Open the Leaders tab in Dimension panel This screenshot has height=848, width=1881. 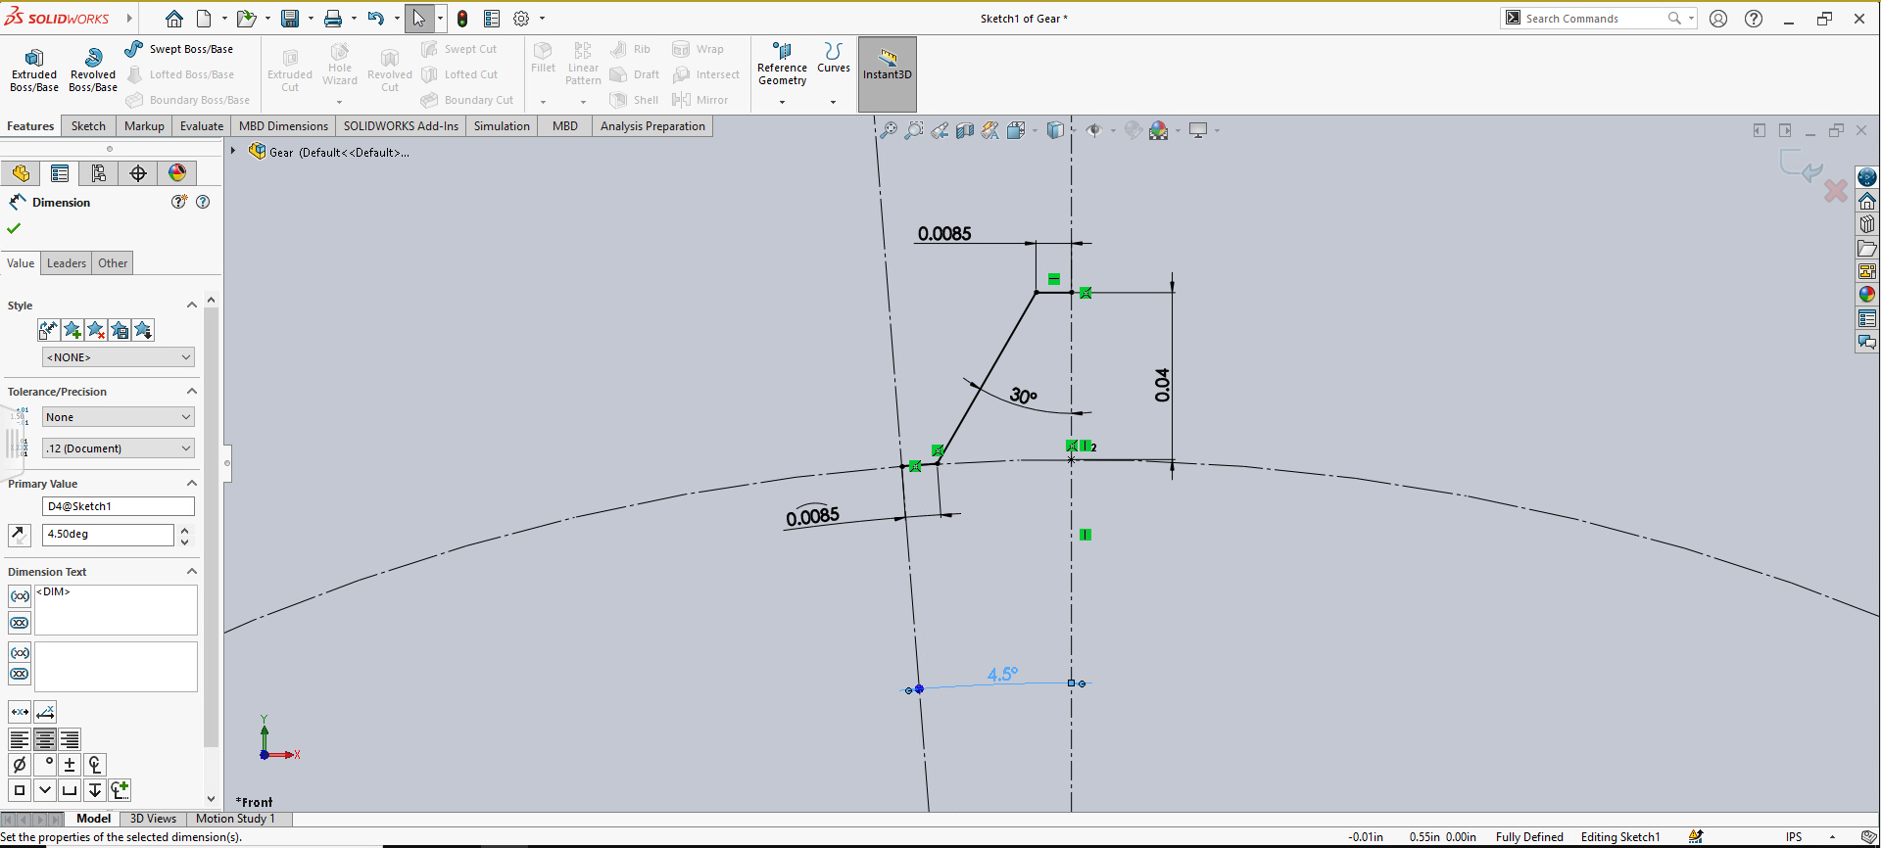67,263
